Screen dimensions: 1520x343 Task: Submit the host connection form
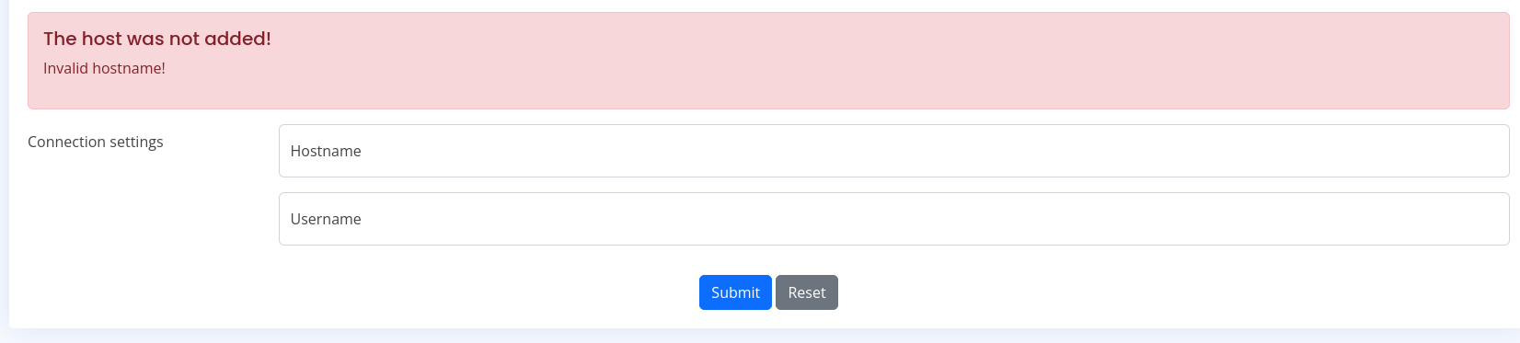735,292
